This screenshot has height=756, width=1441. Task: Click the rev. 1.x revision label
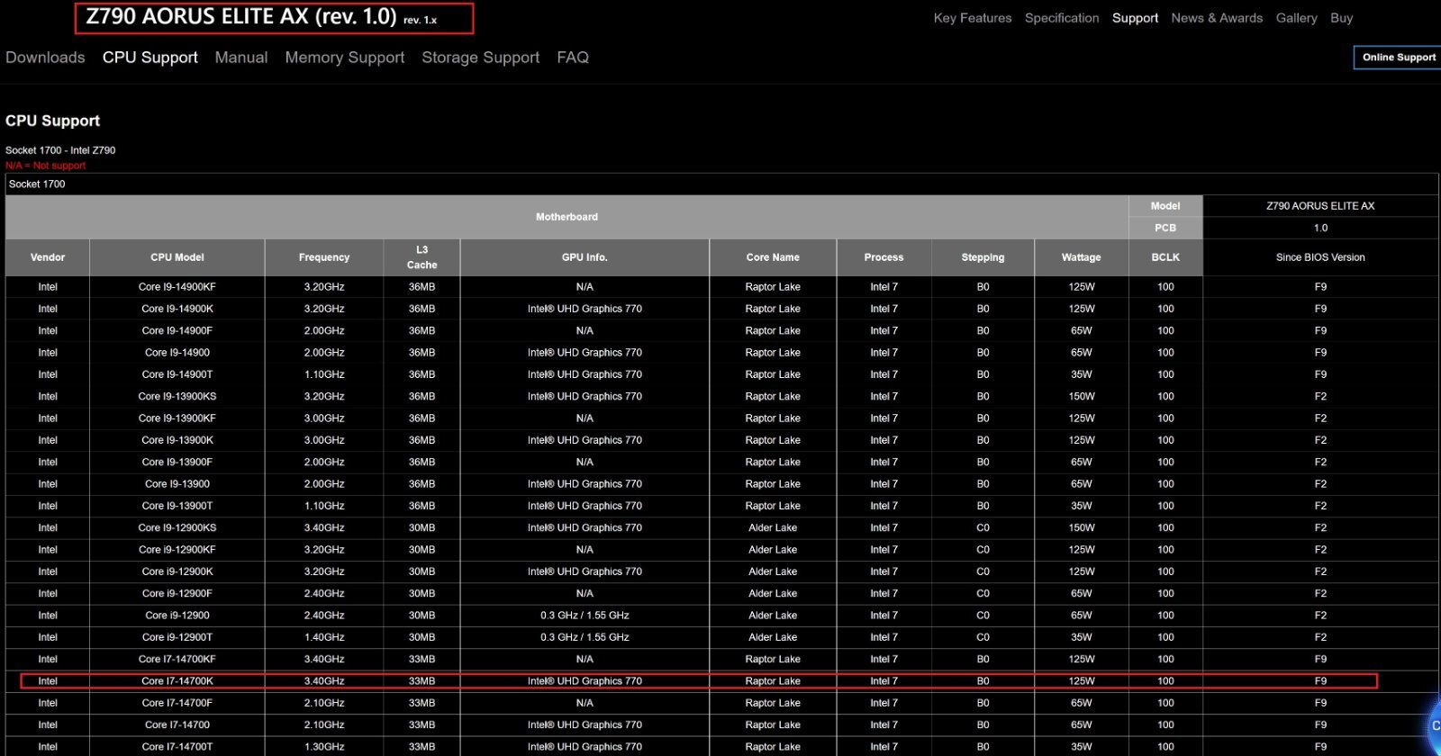[420, 20]
